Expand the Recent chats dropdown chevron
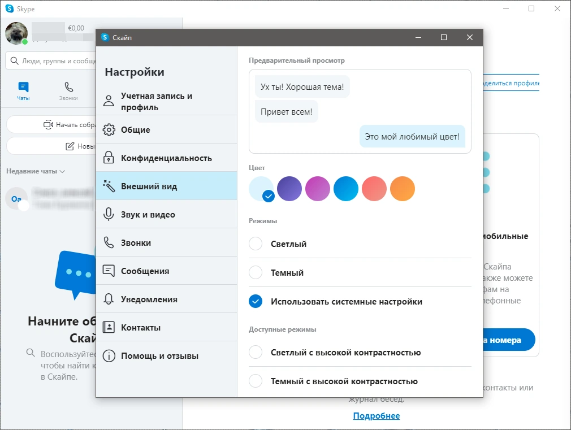This screenshot has width=571, height=430. point(62,171)
